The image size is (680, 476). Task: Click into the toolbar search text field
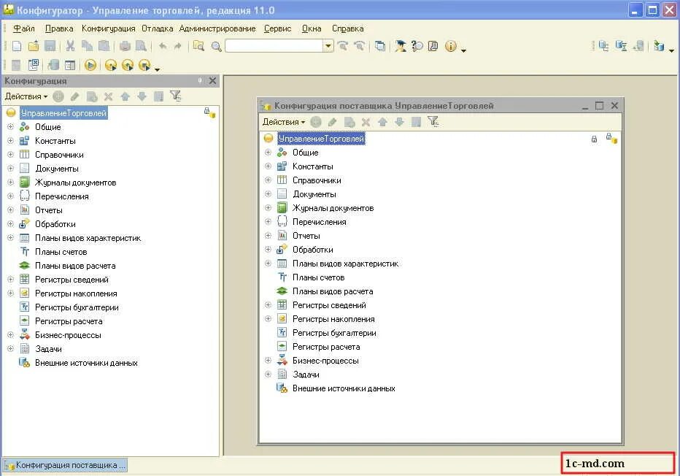point(274,46)
